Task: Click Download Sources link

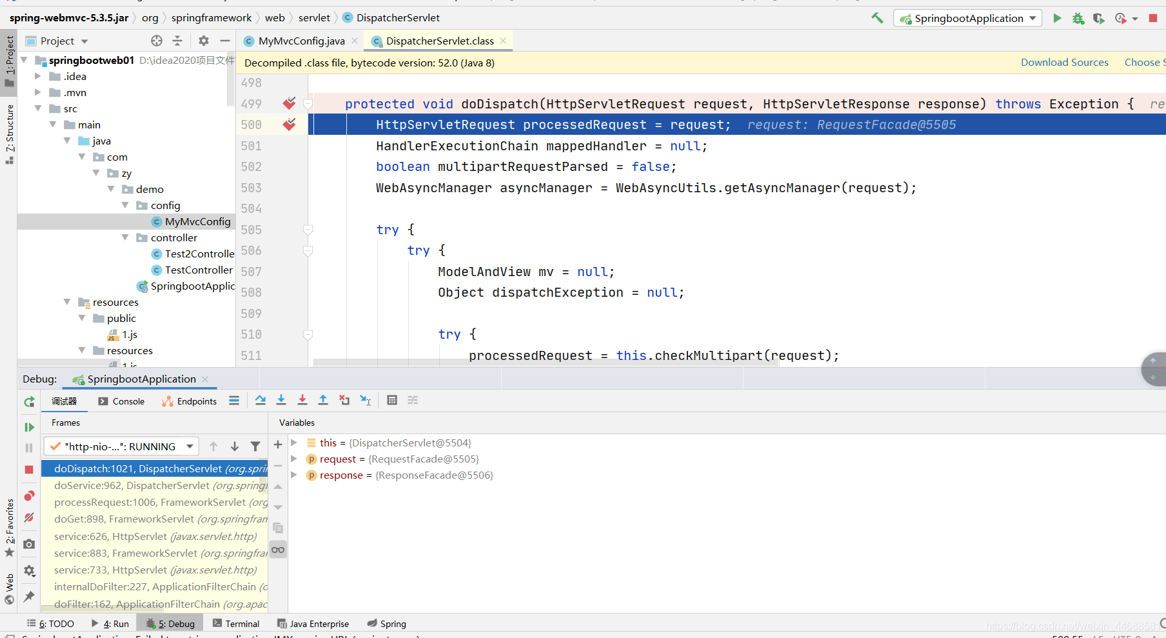Action: (x=1064, y=63)
